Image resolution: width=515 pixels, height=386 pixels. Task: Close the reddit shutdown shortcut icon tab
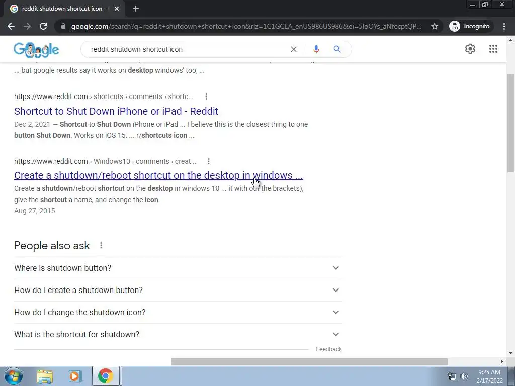(x=117, y=9)
